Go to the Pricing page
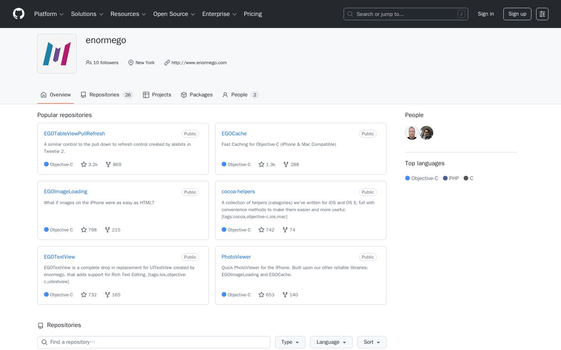The width and height of the screenshot is (561, 350). tap(253, 14)
